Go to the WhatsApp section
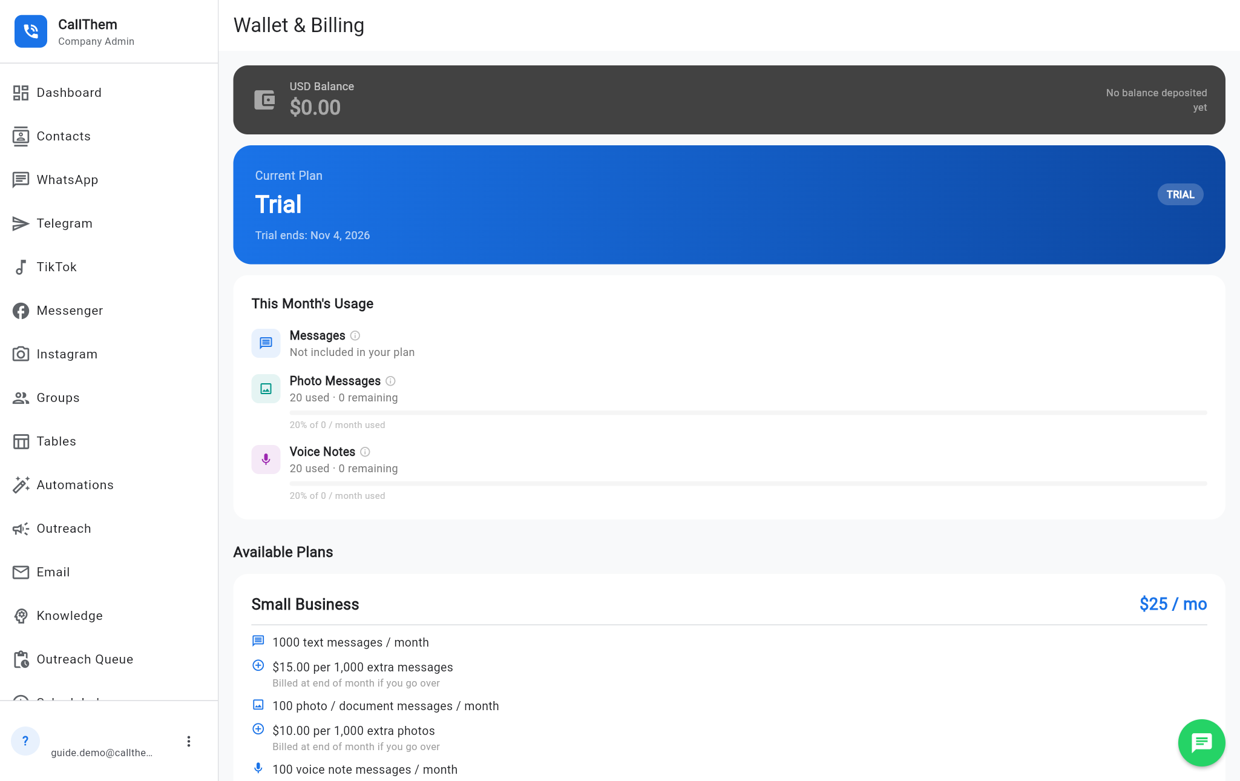The image size is (1240, 781). [x=109, y=180]
